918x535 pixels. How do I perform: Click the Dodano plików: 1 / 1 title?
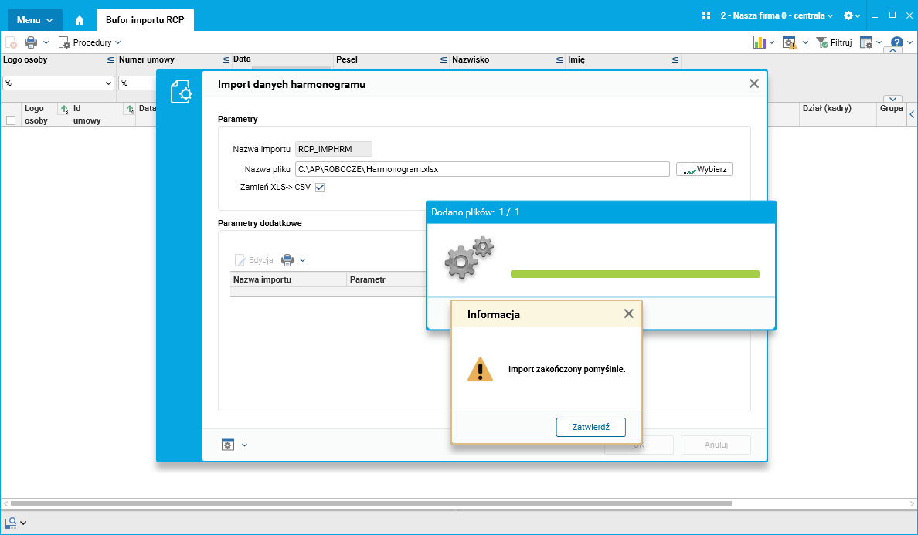[x=475, y=212]
